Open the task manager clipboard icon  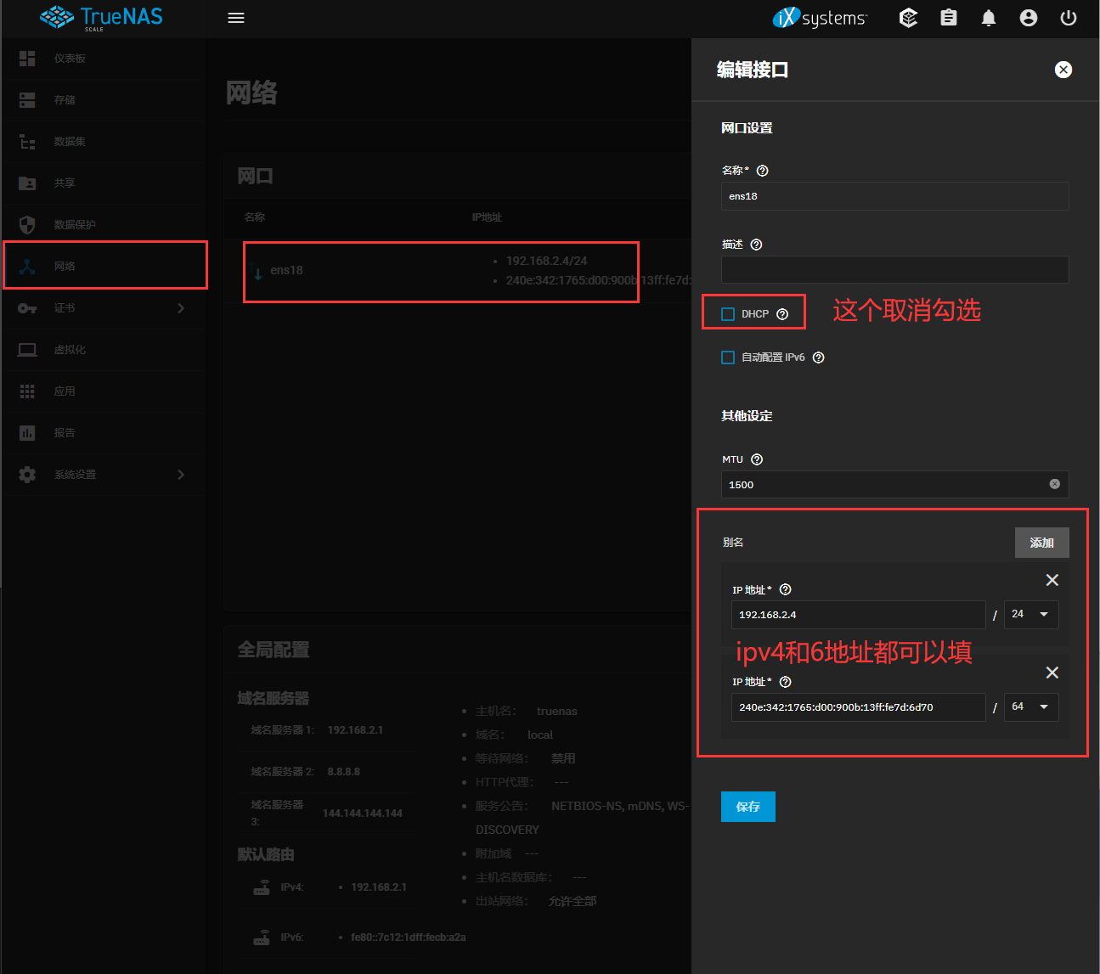(x=949, y=18)
